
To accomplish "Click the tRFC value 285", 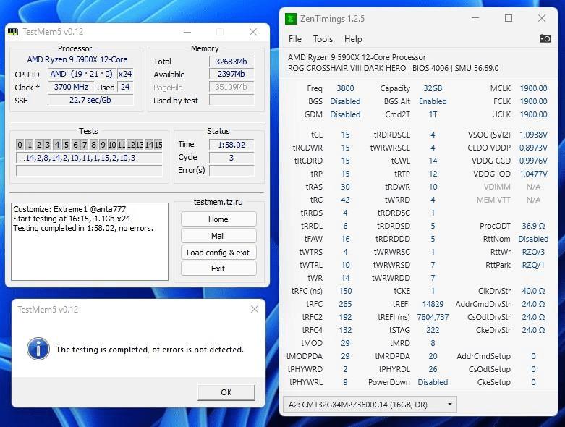I will pos(345,304).
